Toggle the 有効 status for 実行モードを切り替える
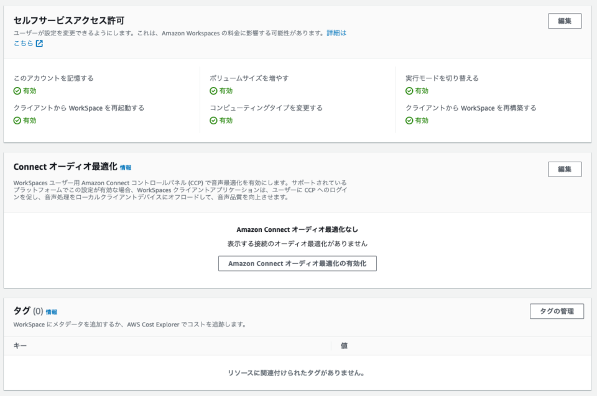This screenshot has width=597, height=396. point(419,90)
